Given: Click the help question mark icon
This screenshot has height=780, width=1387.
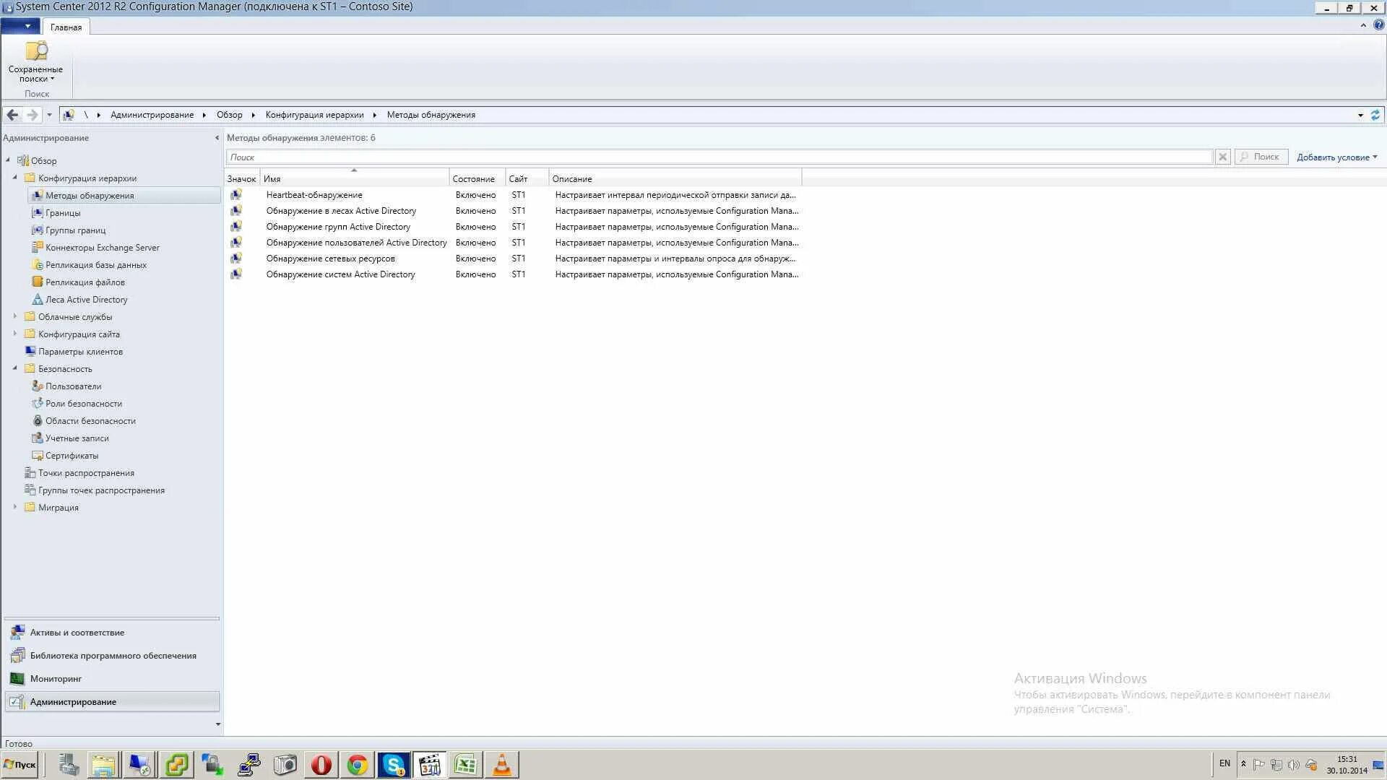Looking at the screenshot, I should (x=1378, y=25).
